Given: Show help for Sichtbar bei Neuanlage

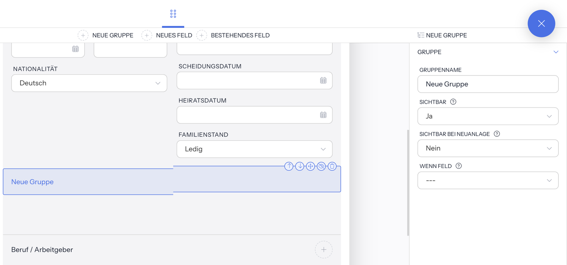Looking at the screenshot, I should tap(497, 134).
